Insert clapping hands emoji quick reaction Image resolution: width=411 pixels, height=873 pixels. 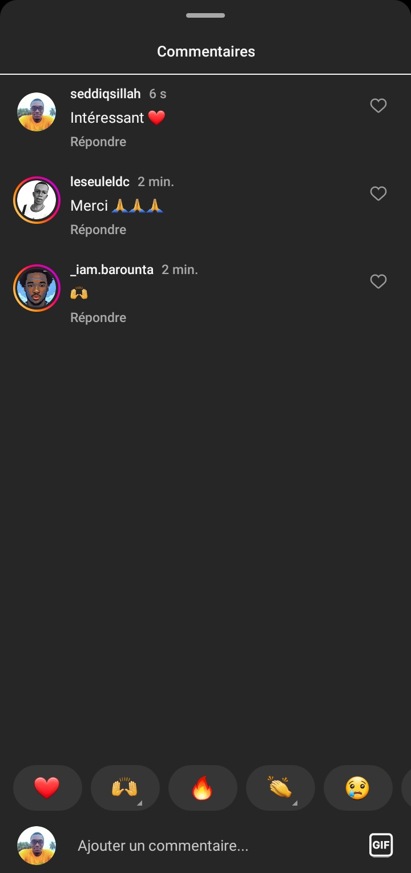point(280,788)
